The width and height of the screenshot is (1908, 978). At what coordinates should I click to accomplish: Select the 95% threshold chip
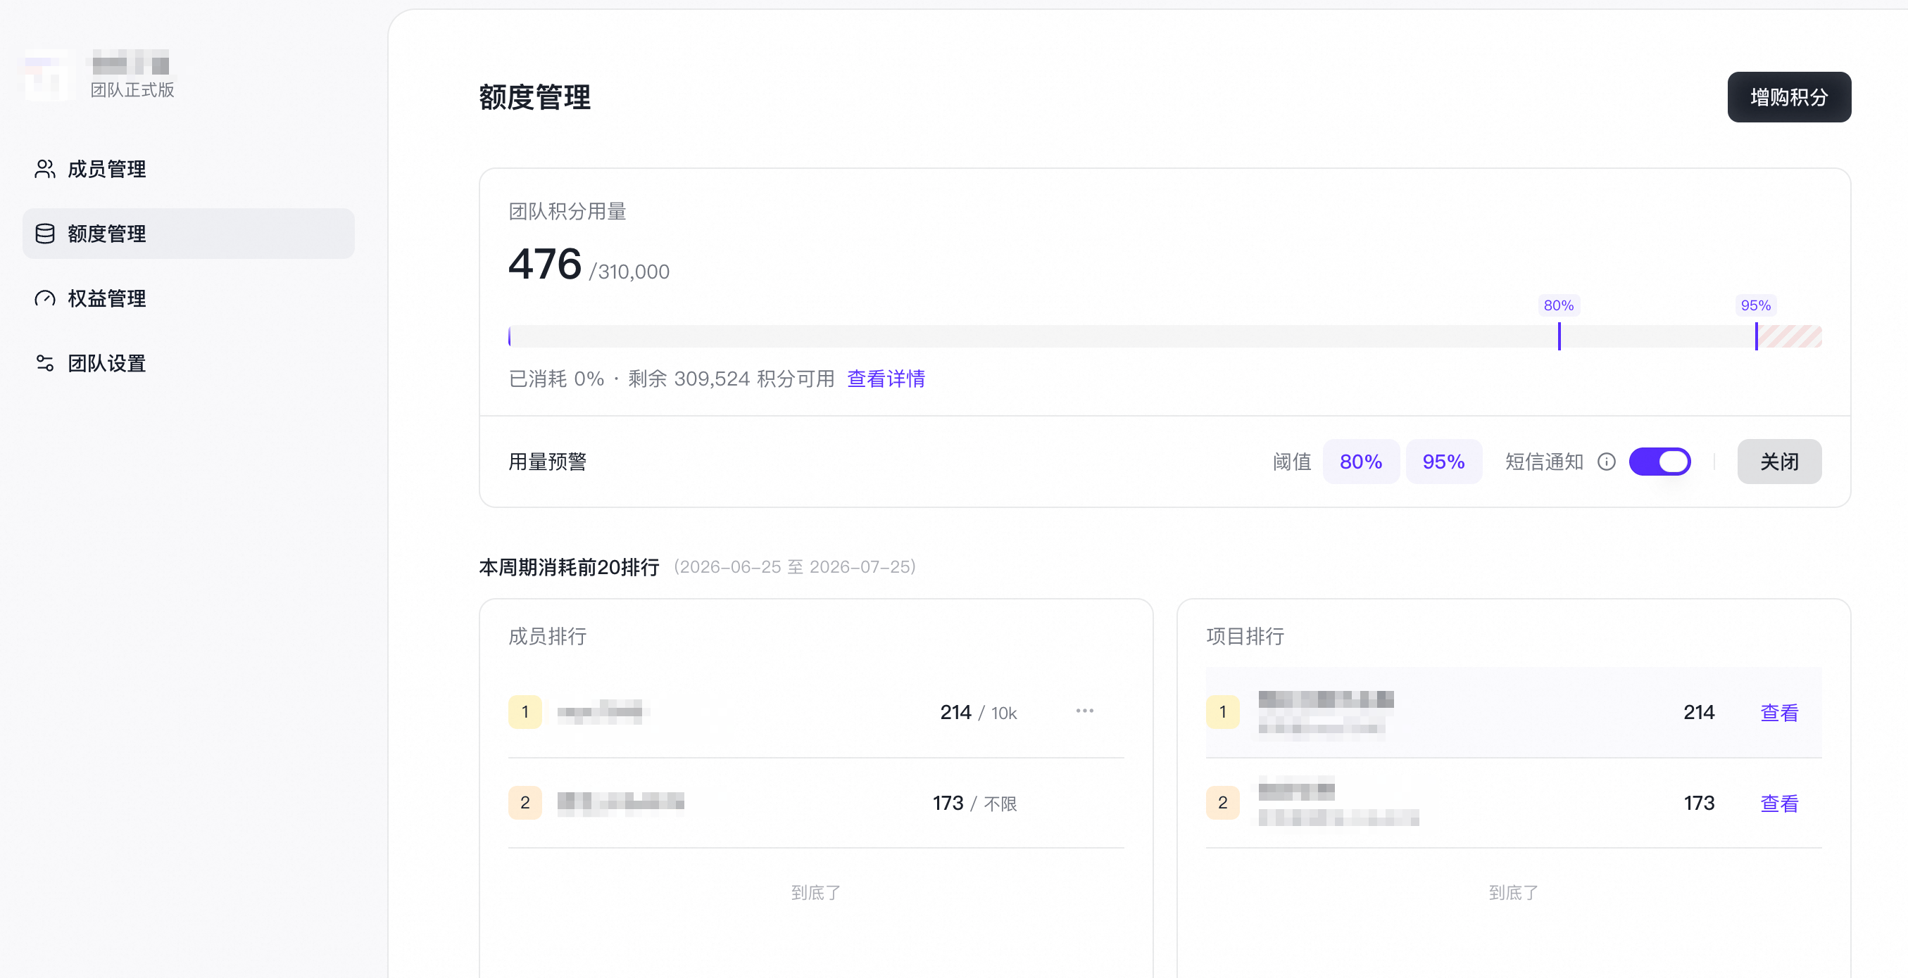[x=1443, y=462]
